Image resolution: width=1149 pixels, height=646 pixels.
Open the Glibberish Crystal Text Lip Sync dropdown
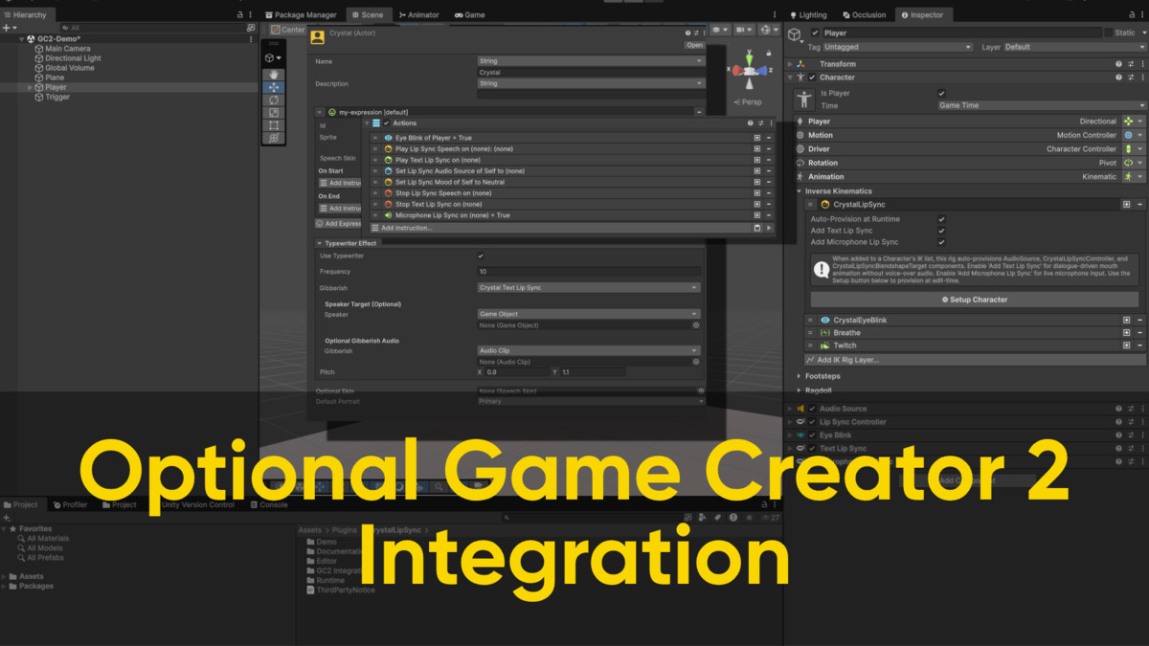click(589, 287)
